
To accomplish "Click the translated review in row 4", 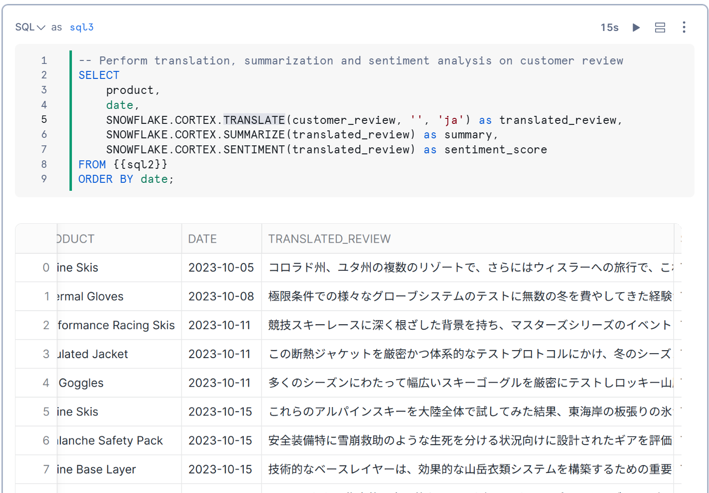I will (x=470, y=383).
